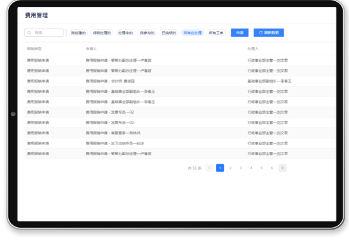
Task: Click the refresh icon on 刷新数据 button
Action: click(261, 32)
